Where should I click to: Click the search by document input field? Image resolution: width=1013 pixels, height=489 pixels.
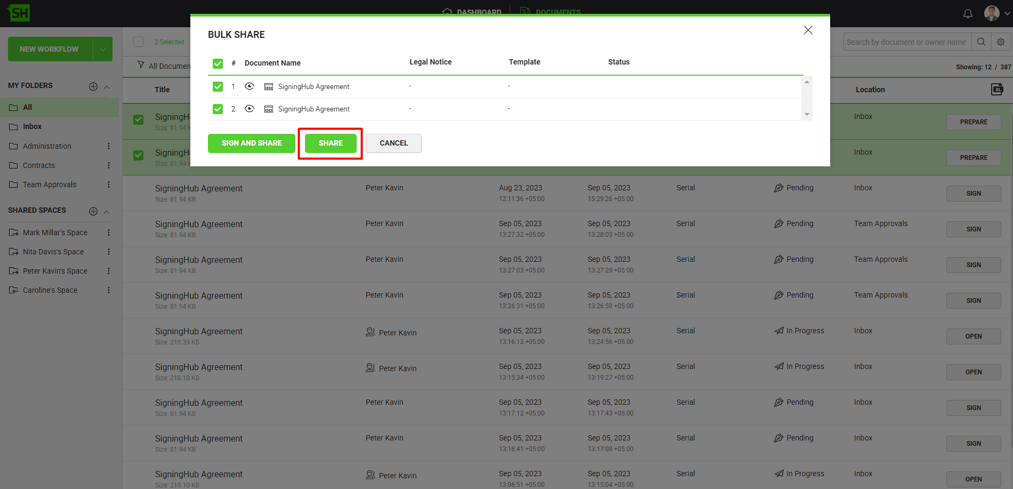coord(906,42)
